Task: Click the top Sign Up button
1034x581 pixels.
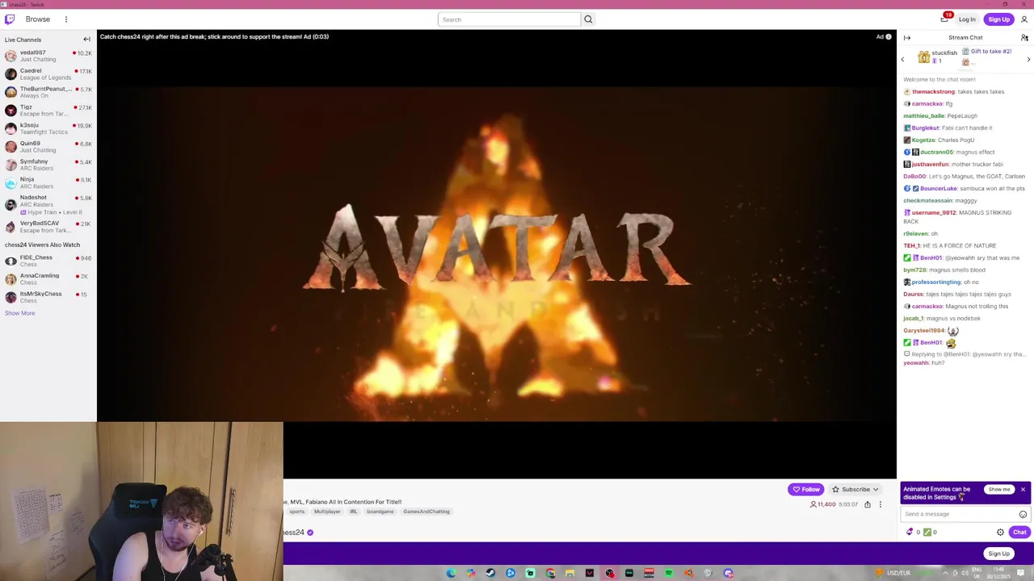Action: tap(998, 19)
